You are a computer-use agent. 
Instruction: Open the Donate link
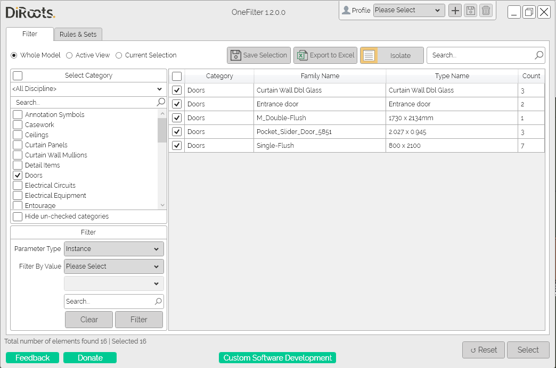click(x=90, y=358)
